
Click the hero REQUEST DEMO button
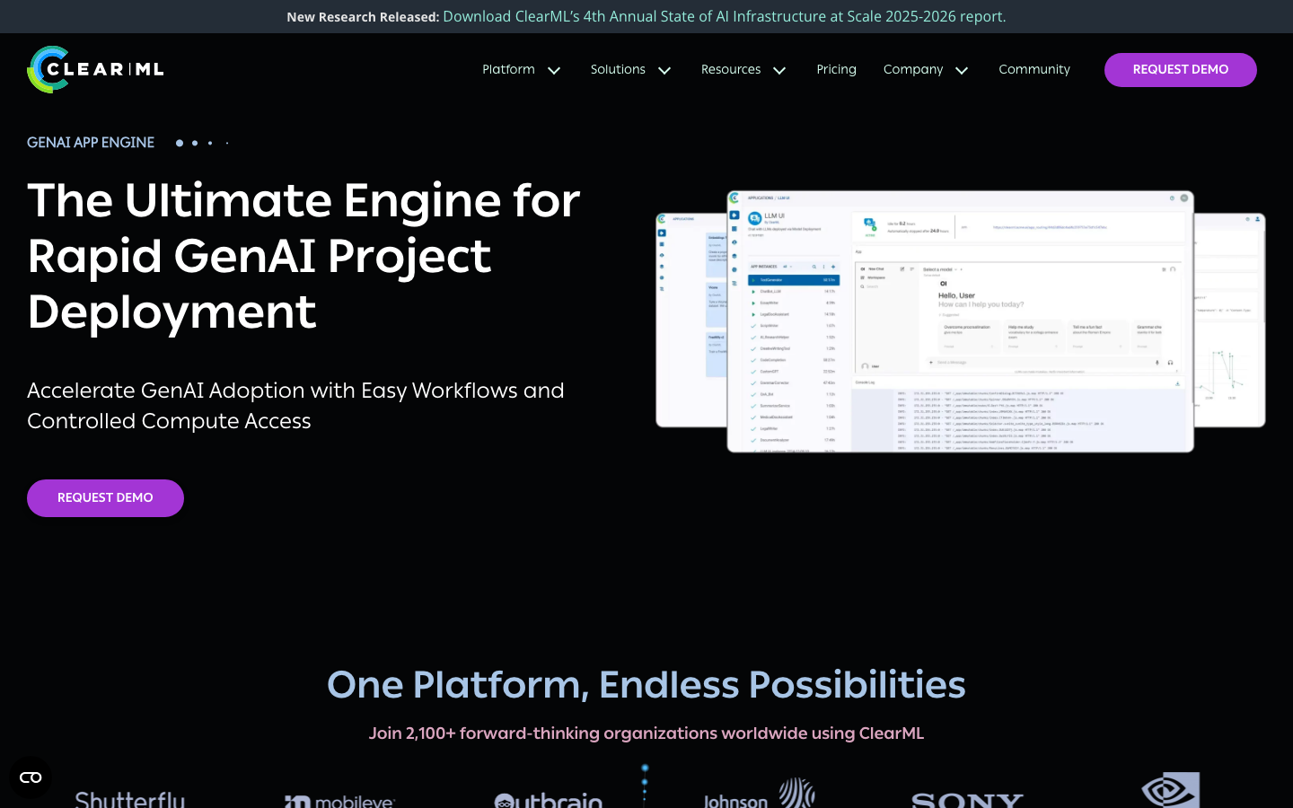[105, 498]
